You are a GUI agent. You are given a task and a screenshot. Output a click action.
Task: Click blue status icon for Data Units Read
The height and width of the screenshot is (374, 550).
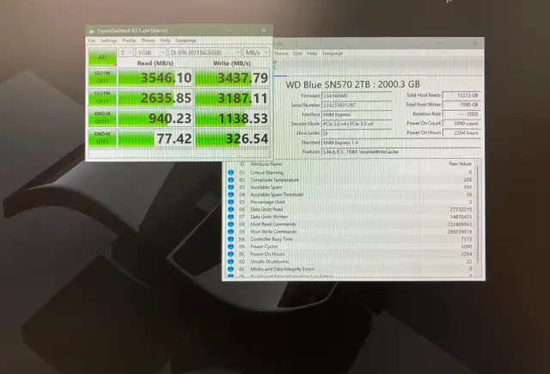(231, 210)
